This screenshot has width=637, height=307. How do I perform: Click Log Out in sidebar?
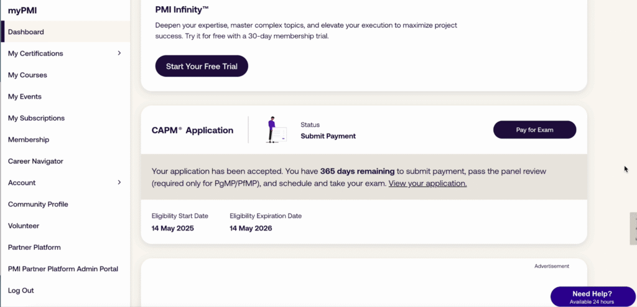[x=21, y=290]
